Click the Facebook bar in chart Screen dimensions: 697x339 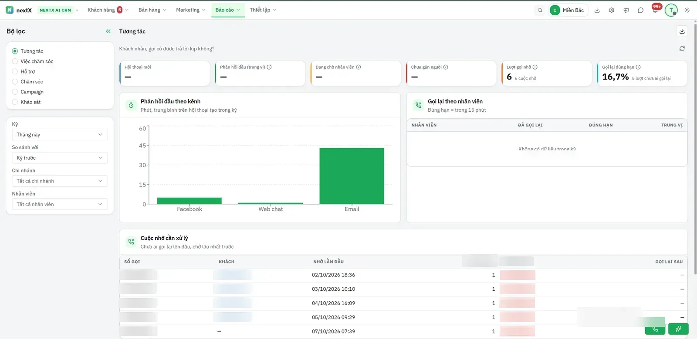click(x=189, y=201)
